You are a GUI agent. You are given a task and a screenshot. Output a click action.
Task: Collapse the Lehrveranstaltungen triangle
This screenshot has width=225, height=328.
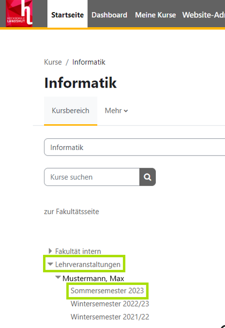[x=50, y=264]
